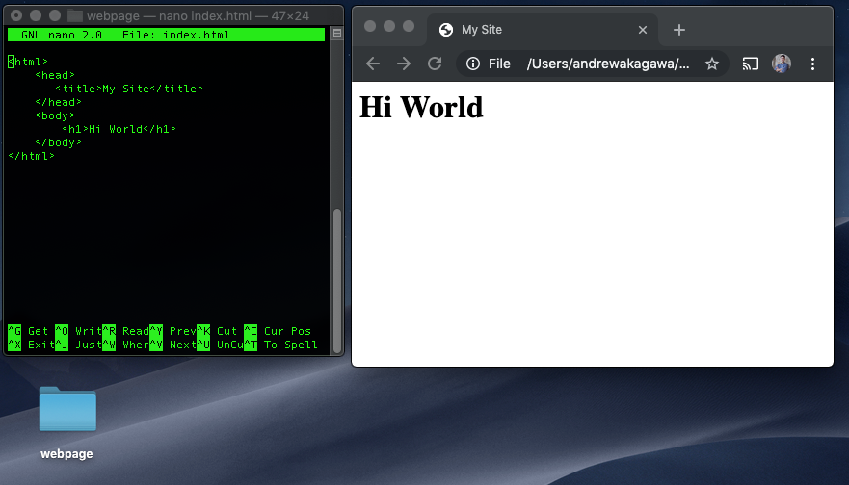
Task: Click the closing </html> tag line
Action: point(31,156)
